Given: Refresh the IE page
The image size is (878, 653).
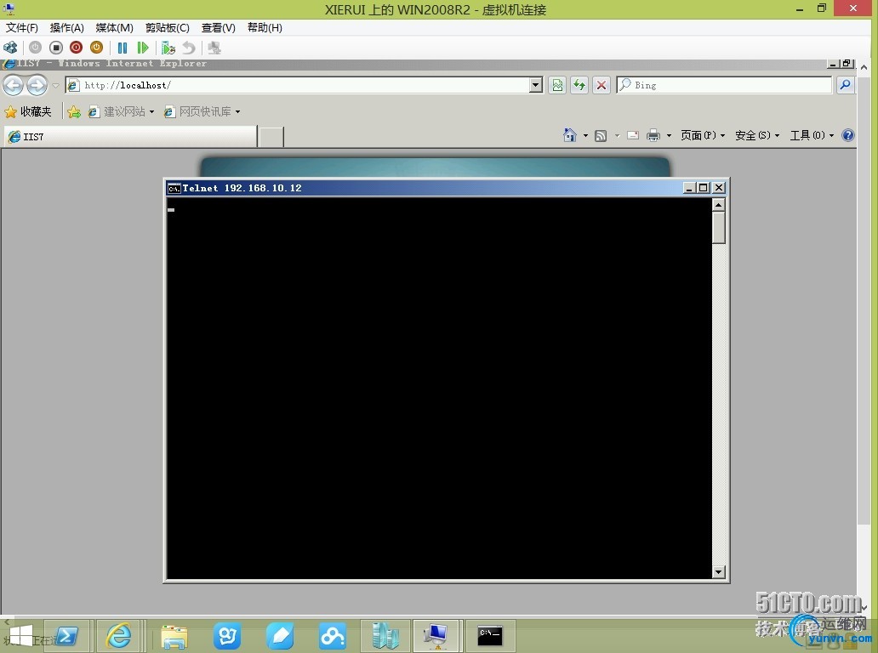Looking at the screenshot, I should tap(579, 85).
